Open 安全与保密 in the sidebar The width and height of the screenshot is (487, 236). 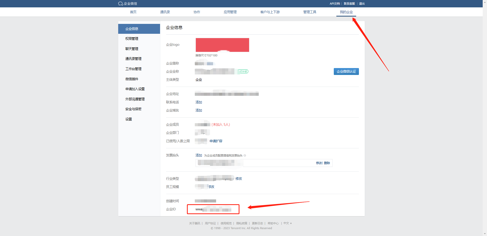(x=133, y=109)
